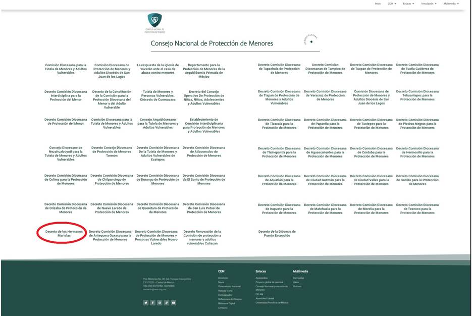Open the Facebook page via footer icon
This screenshot has height=316, width=472.
[x=153, y=302]
